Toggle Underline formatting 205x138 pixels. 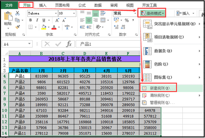click(x=44, y=20)
